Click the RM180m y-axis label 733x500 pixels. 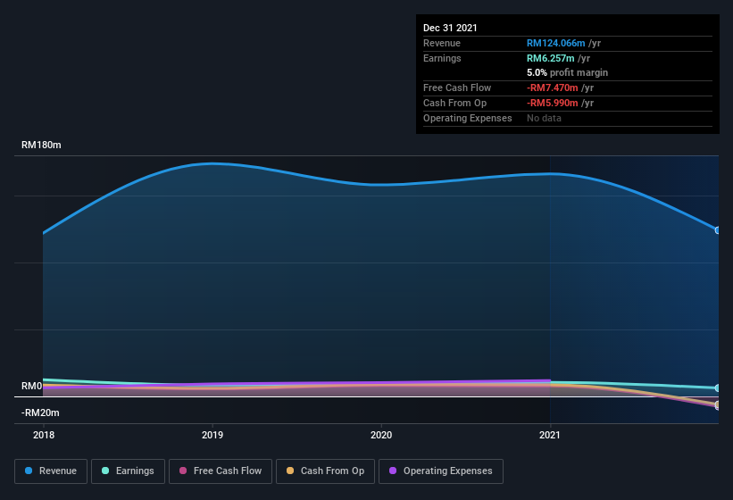coord(41,145)
